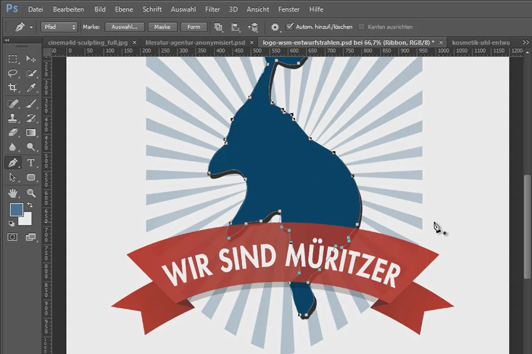This screenshot has height=354, width=532.
Task: Close the literatur-agentur-anonymisiert.psd tab
Action: click(252, 42)
